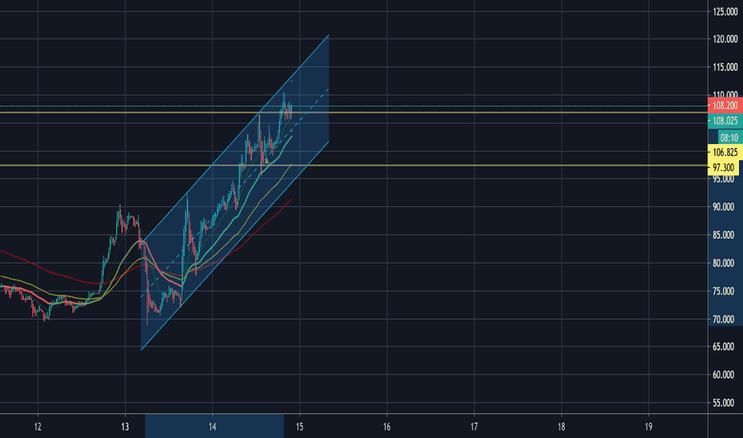Click the 75.000 price axis label
Viewport: 743px width, 438px height.
[x=724, y=291]
